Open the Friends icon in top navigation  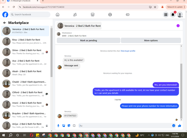[x=75, y=15]
